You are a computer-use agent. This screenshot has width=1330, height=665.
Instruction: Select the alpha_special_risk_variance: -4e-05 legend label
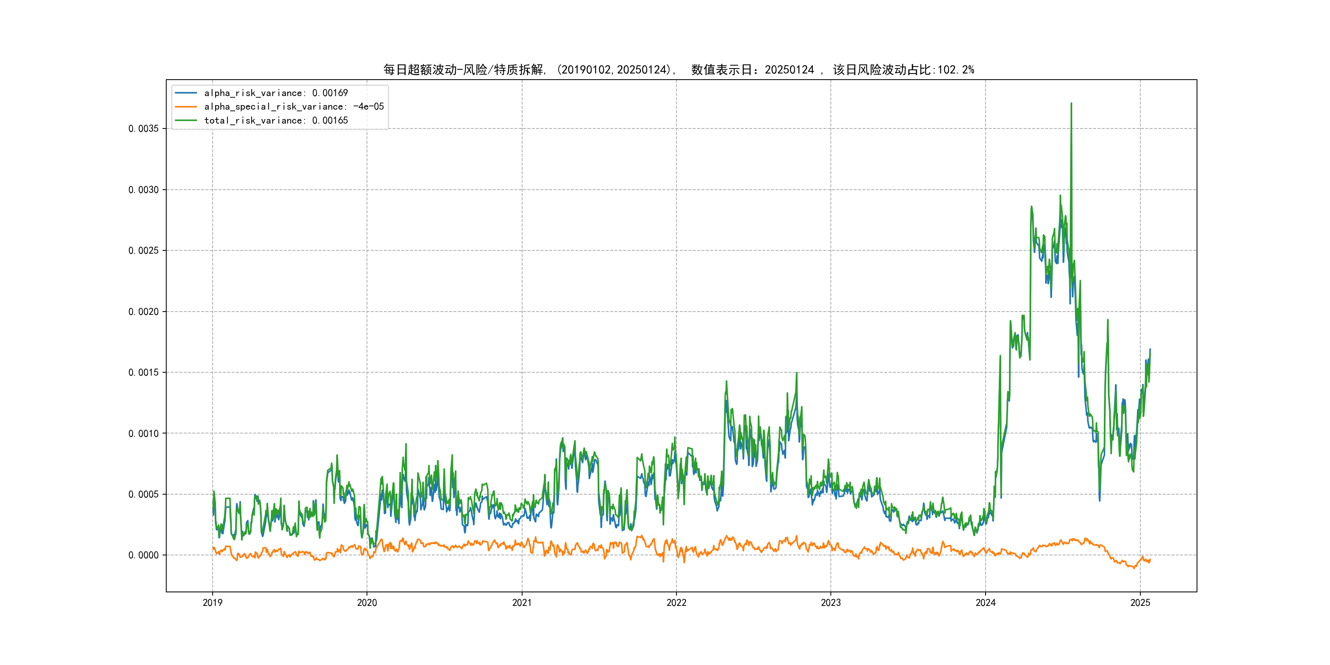[x=294, y=107]
